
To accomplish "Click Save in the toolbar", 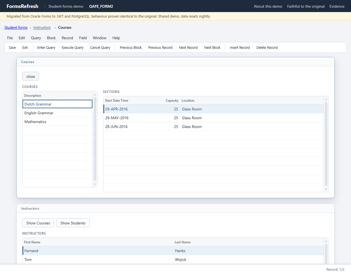I will coord(12,48).
